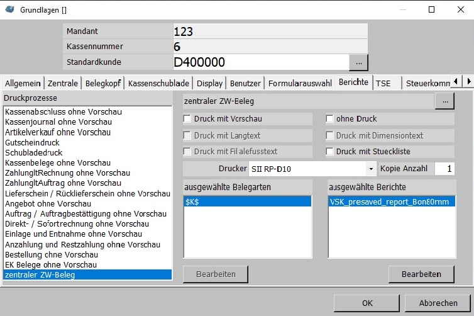Click browse button next to zentraler ZW-Beleg
This screenshot has height=316, width=474.
(444, 101)
